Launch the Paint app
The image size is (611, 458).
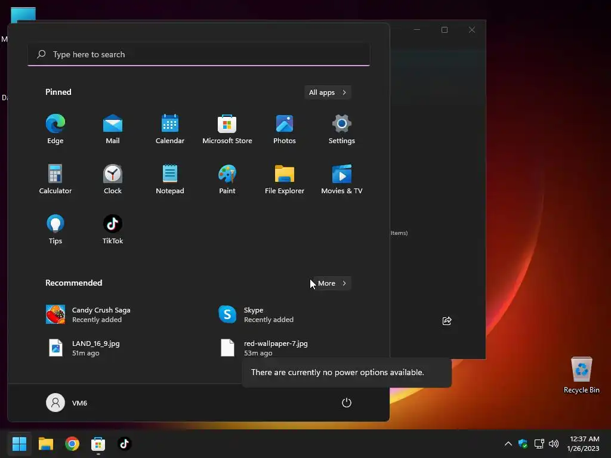tap(227, 180)
